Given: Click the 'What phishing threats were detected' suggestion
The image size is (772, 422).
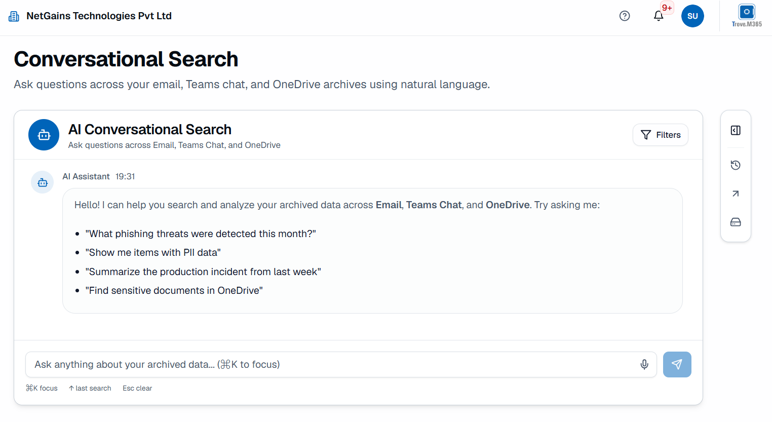Looking at the screenshot, I should coord(201,234).
